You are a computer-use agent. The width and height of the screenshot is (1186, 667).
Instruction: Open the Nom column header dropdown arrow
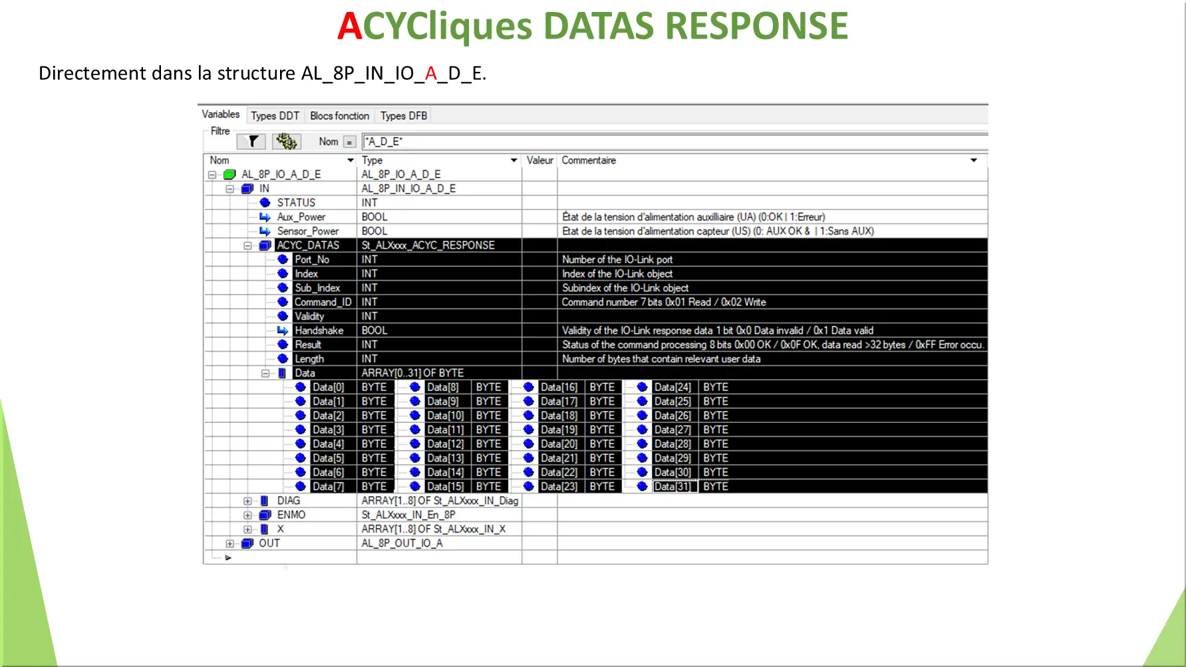(x=351, y=160)
